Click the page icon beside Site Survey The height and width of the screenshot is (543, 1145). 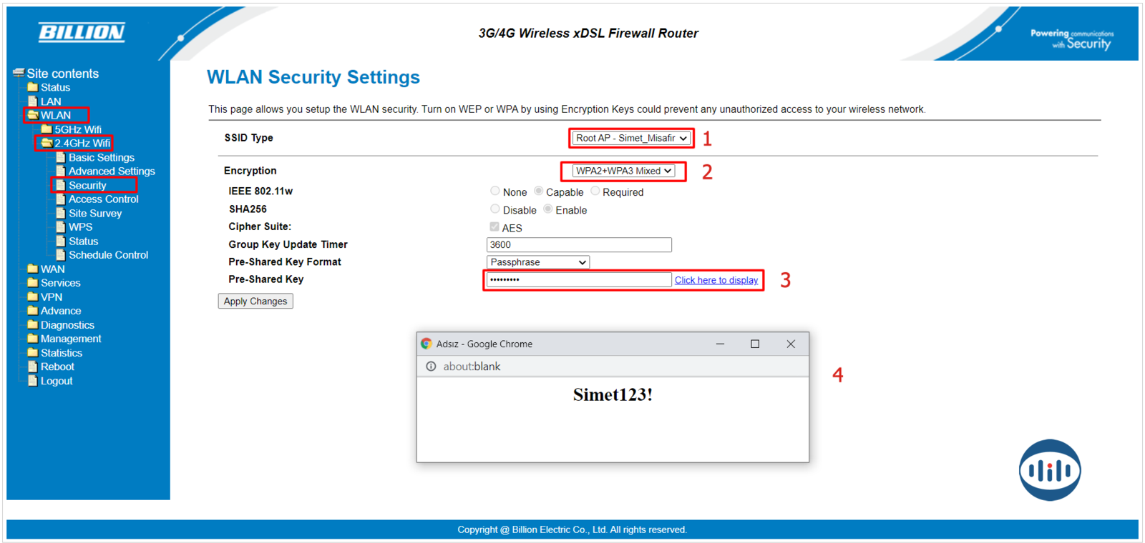click(61, 213)
